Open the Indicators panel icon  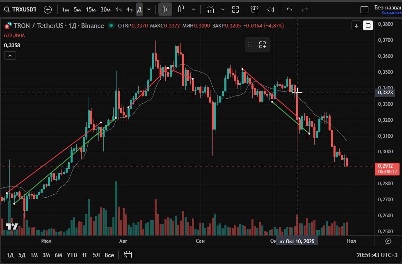pyautogui.click(x=210, y=9)
